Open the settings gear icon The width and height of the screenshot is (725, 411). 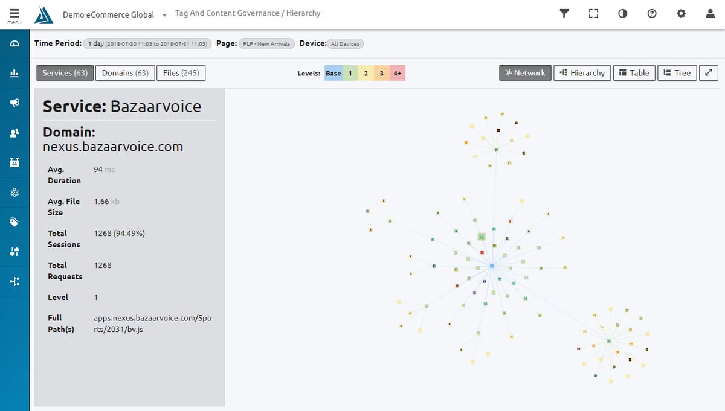(681, 13)
